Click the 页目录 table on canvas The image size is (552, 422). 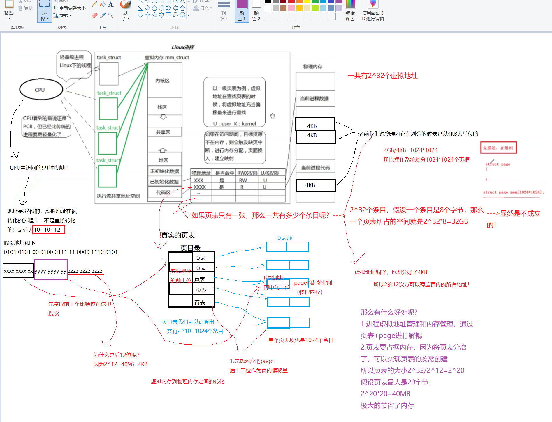point(191,279)
